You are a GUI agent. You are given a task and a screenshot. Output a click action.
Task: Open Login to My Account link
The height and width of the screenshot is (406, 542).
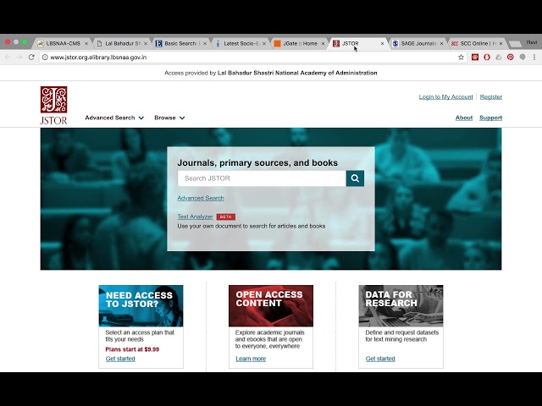pos(446,97)
